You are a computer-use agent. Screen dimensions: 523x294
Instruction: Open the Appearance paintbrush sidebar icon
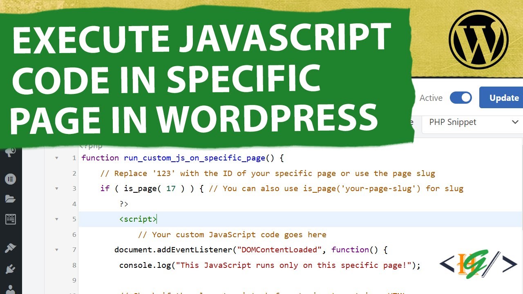(10, 247)
